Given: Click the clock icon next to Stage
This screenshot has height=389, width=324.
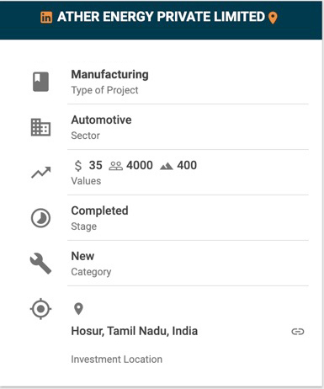Looking at the screenshot, I should (x=40, y=218).
